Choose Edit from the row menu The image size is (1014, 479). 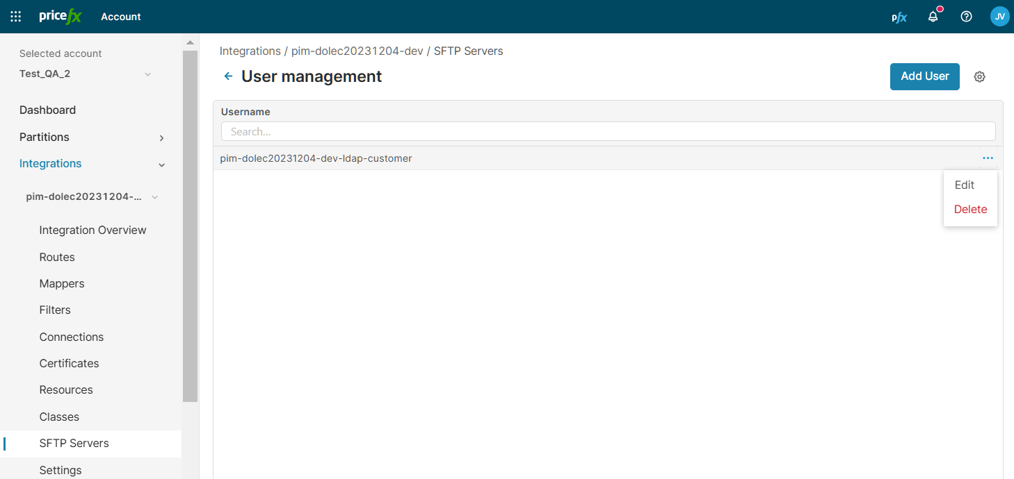[x=964, y=185]
